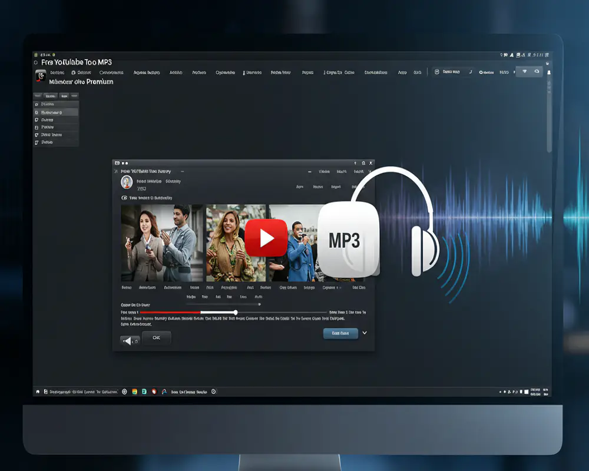Click the pin arrow icon in dialog title bar
Image resolution: width=589 pixels, height=471 pixels.
pyautogui.click(x=355, y=163)
